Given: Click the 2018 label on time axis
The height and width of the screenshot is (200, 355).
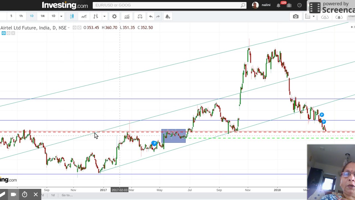Looking at the screenshot, I should (x=277, y=190).
